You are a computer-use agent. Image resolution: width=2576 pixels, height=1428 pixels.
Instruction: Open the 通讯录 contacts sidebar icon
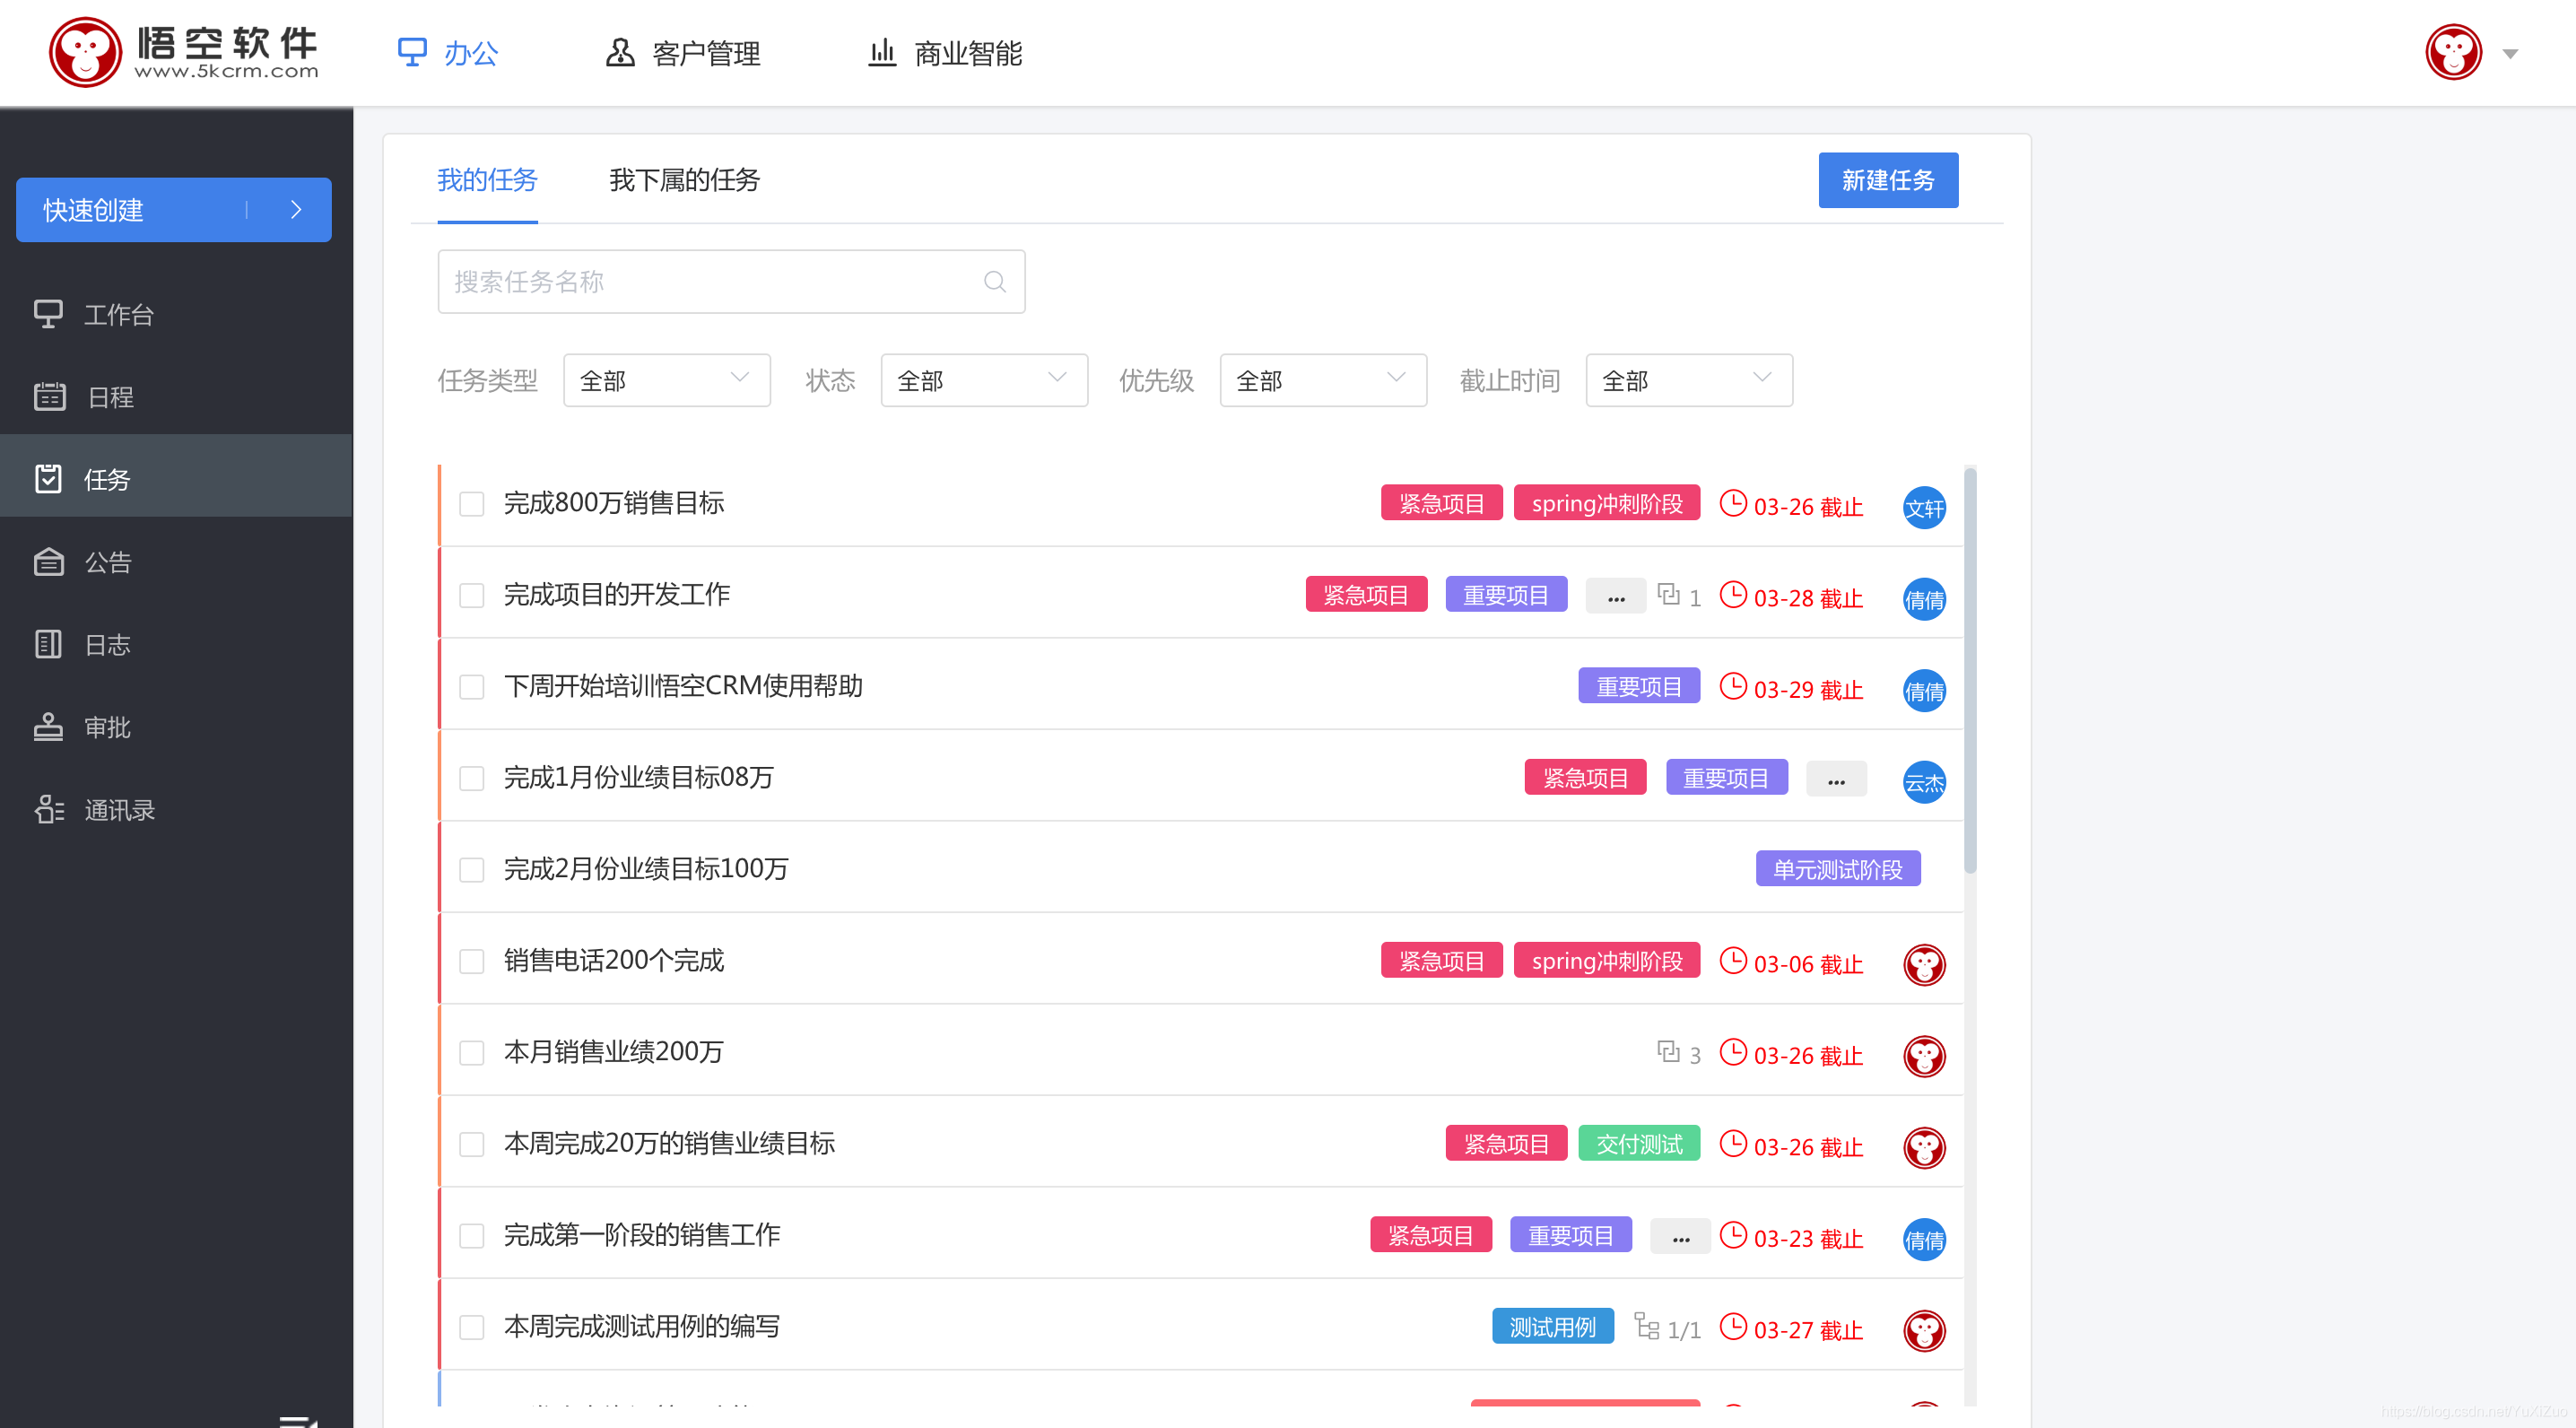[120, 809]
